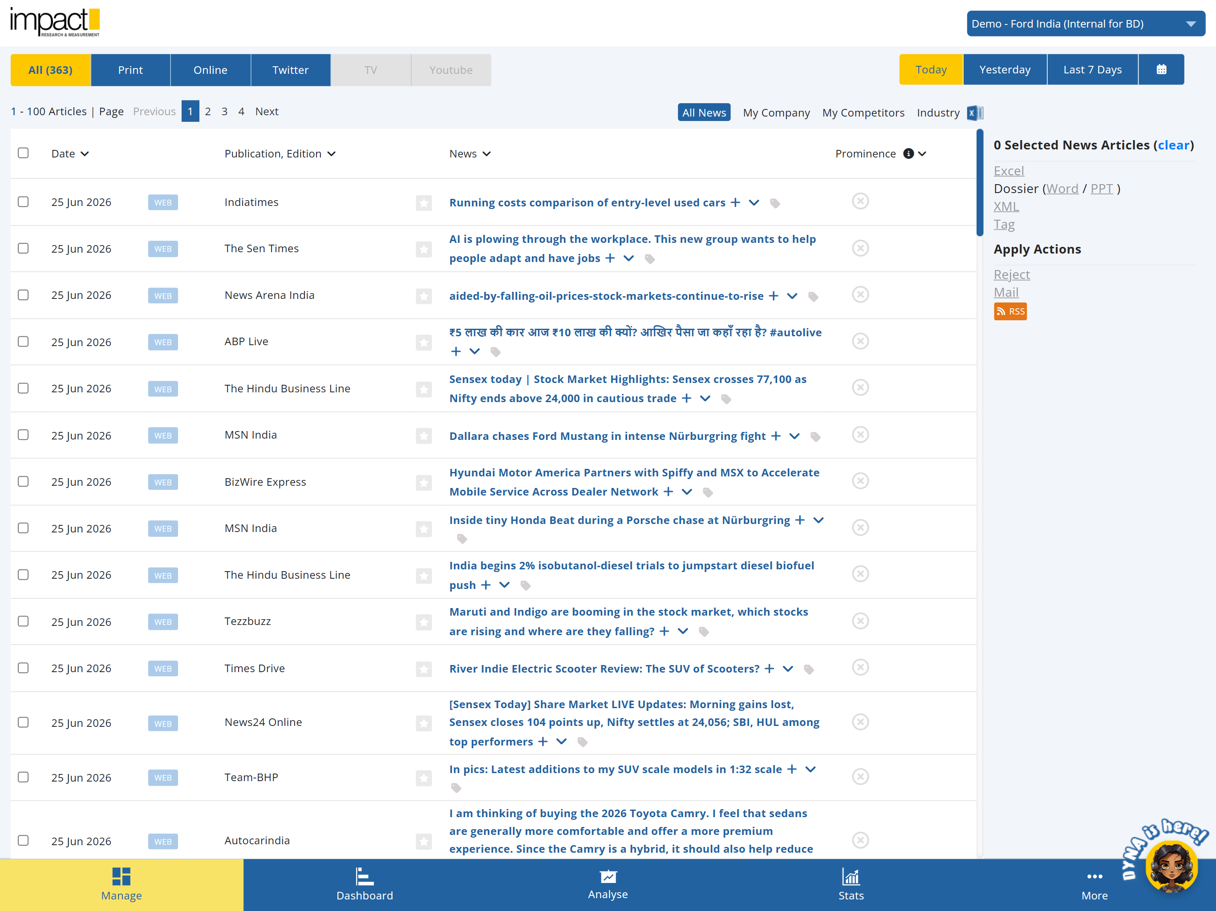Click tag icon on aided-by-falling-oil-prices article
The height and width of the screenshot is (911, 1216).
pos(813,297)
